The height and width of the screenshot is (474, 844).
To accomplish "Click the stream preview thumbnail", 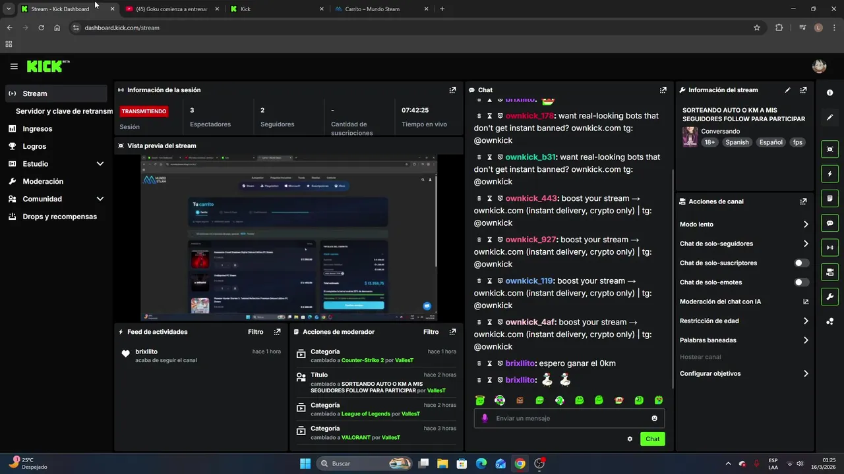I will click(289, 238).
